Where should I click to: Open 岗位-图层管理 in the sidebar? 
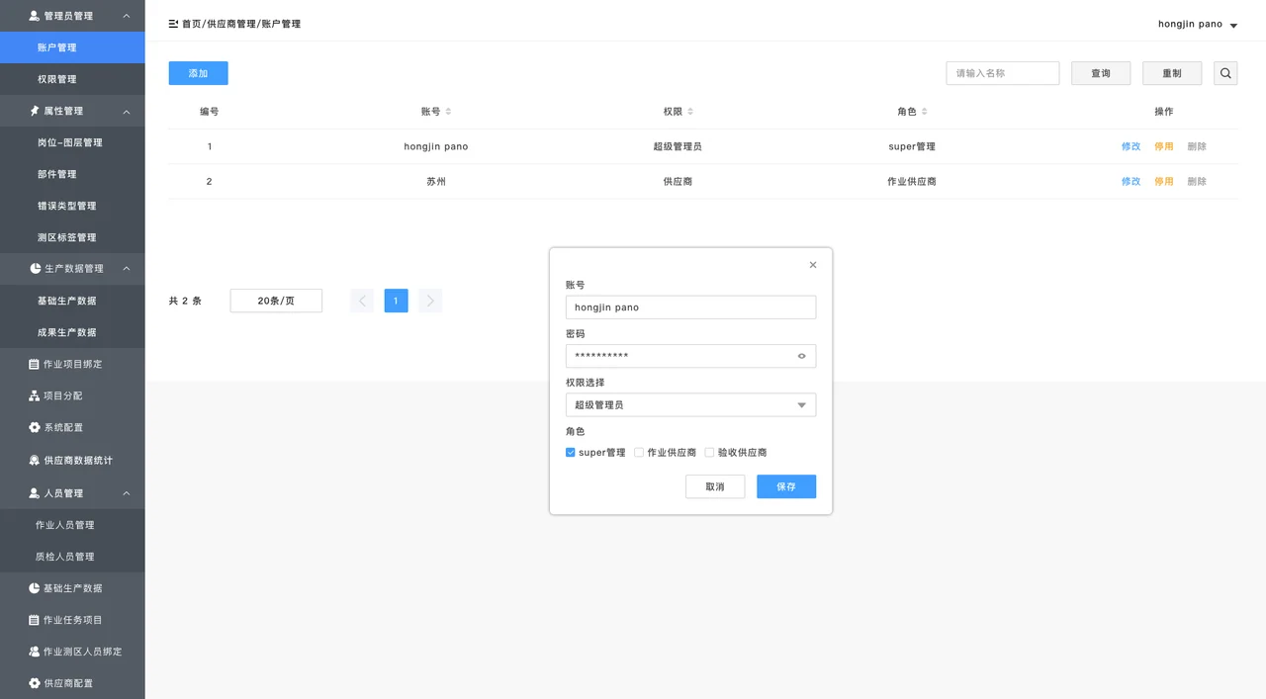pos(72,142)
